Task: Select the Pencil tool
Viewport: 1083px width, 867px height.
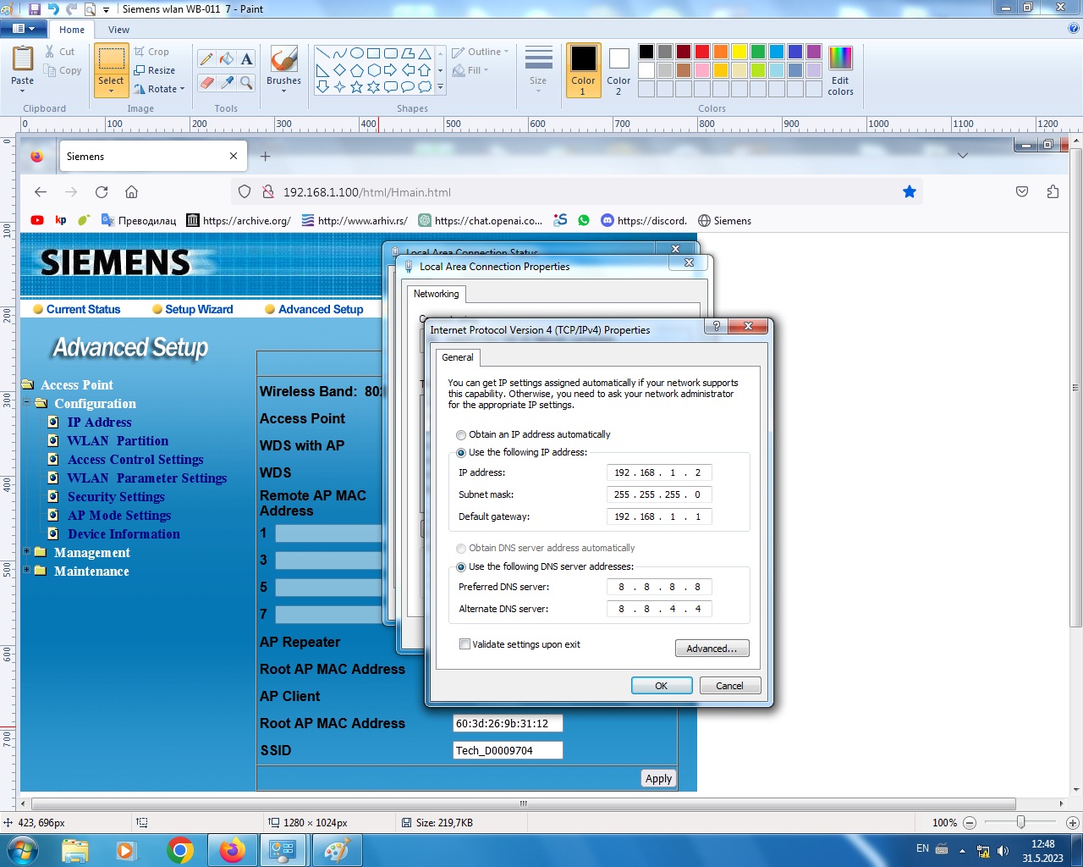Action: (x=206, y=58)
